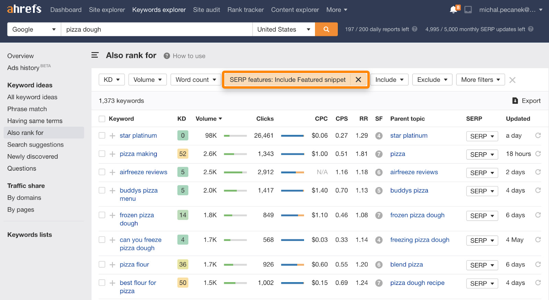Click the Export file icon
Image resolution: width=549 pixels, height=300 pixels.
tap(515, 101)
